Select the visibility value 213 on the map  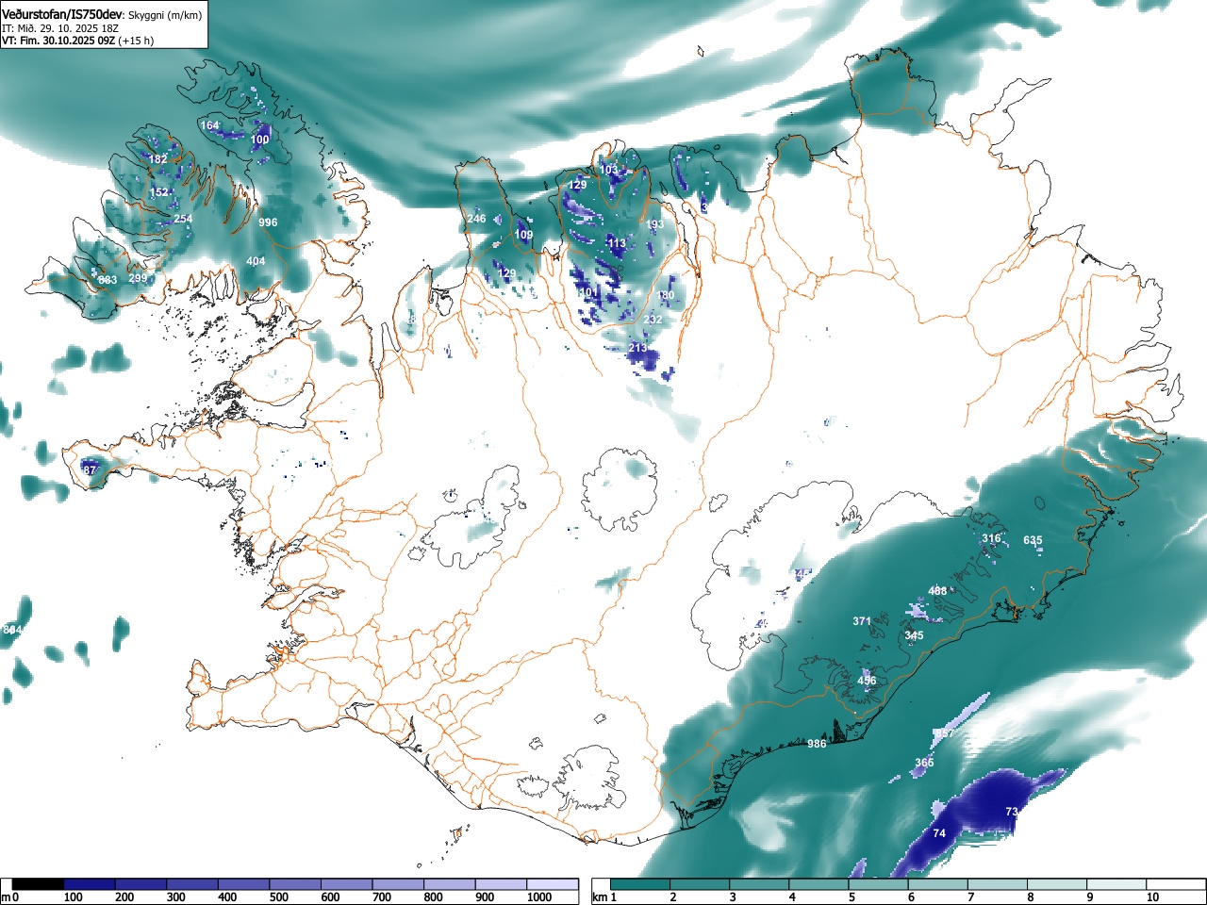tap(637, 348)
